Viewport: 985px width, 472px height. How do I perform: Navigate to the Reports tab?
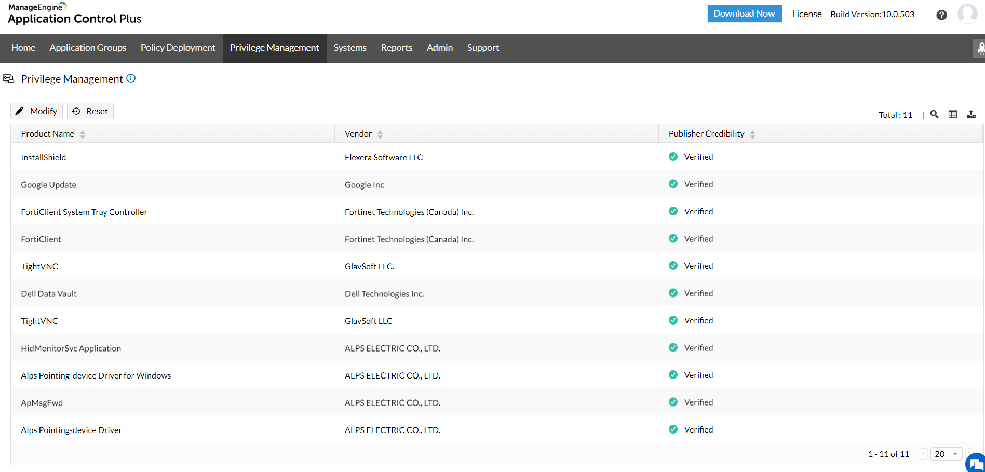tap(397, 48)
